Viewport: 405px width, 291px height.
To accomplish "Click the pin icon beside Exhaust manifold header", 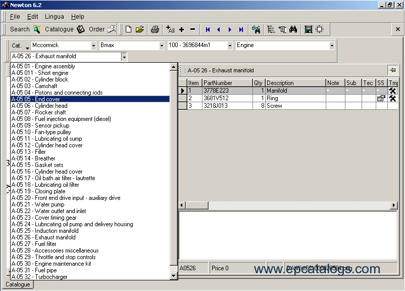I will tap(392, 70).
